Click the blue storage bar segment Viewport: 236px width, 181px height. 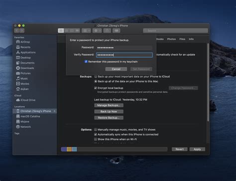(x=74, y=149)
